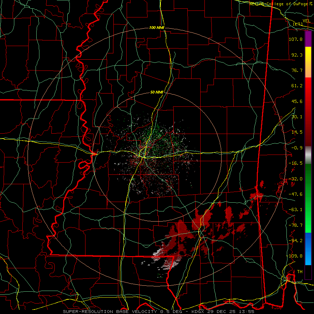The width and height of the screenshot is (314, 314).
Task: Click the 76.7 value on velocity scale
Action: [x=297, y=70]
